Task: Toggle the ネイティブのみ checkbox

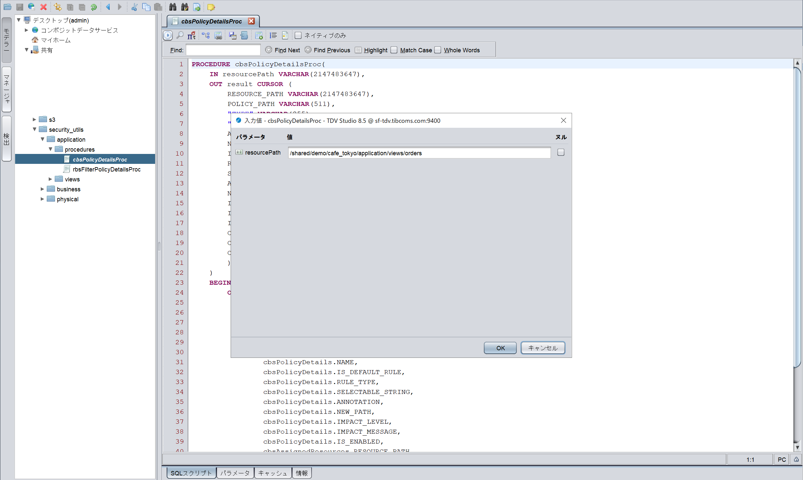Action: pos(298,35)
